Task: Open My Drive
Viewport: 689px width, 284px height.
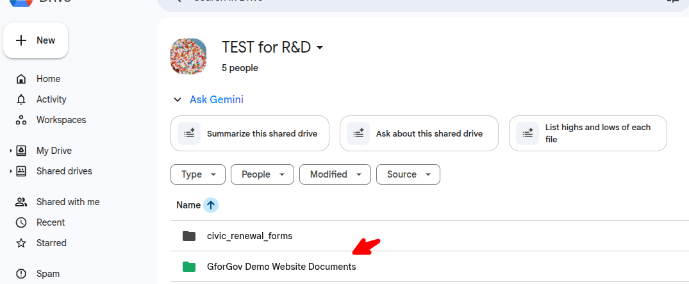Action: pyautogui.click(x=54, y=151)
